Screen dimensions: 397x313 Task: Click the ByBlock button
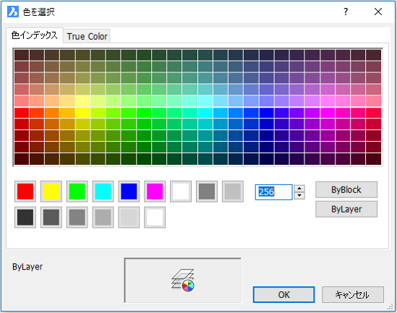[346, 190]
